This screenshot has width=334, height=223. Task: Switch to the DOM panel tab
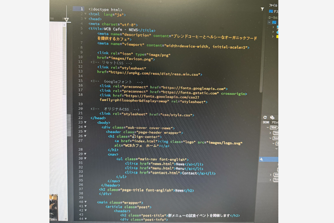266,122
